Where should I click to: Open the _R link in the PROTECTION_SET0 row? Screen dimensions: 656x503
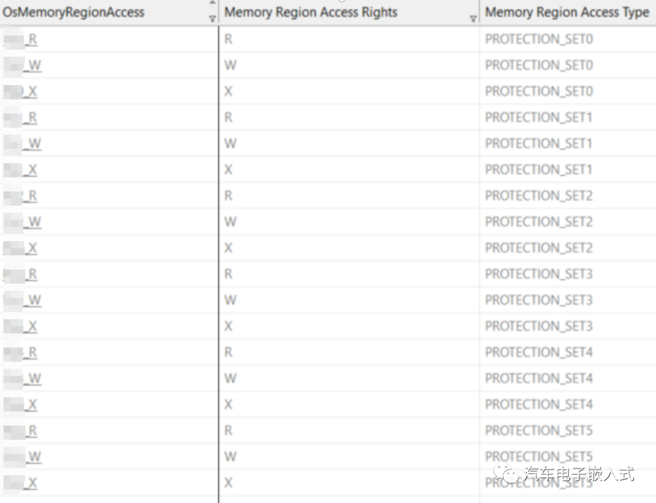coord(30,39)
